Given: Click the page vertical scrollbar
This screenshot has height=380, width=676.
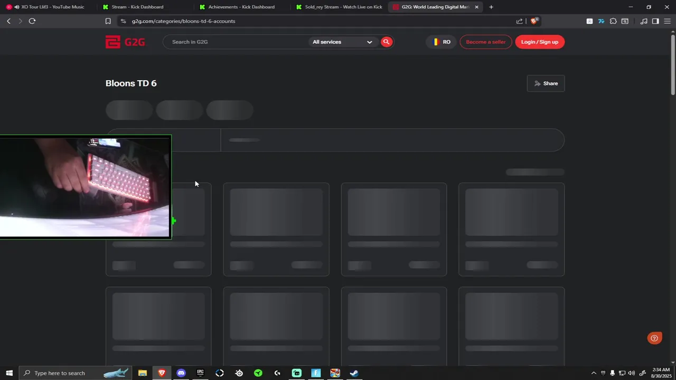Looking at the screenshot, I should click(673, 65).
